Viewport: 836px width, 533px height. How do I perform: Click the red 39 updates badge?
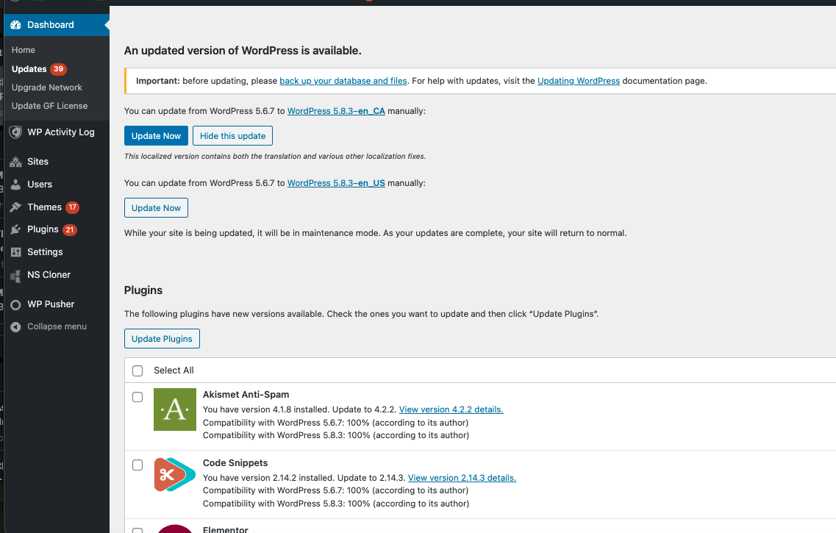(58, 69)
